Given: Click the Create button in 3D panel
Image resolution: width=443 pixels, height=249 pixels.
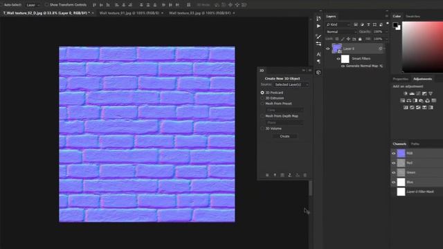Looking at the screenshot, I should pyautogui.click(x=284, y=136).
